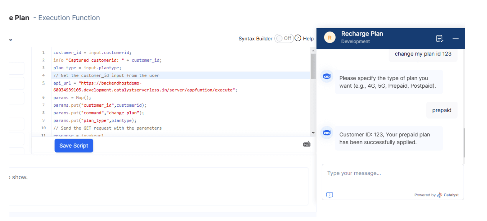
Task: Click the feedback icon under the message box
Action: point(330,195)
